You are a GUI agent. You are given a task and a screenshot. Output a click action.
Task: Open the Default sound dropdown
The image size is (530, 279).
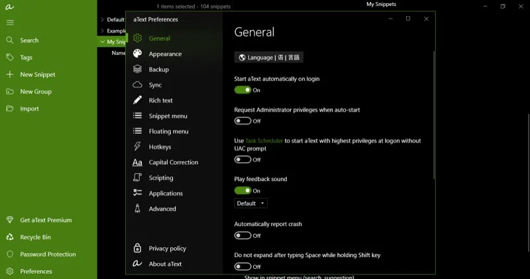[x=251, y=203]
